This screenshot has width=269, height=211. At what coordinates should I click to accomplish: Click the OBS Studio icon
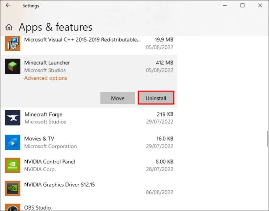point(13,207)
